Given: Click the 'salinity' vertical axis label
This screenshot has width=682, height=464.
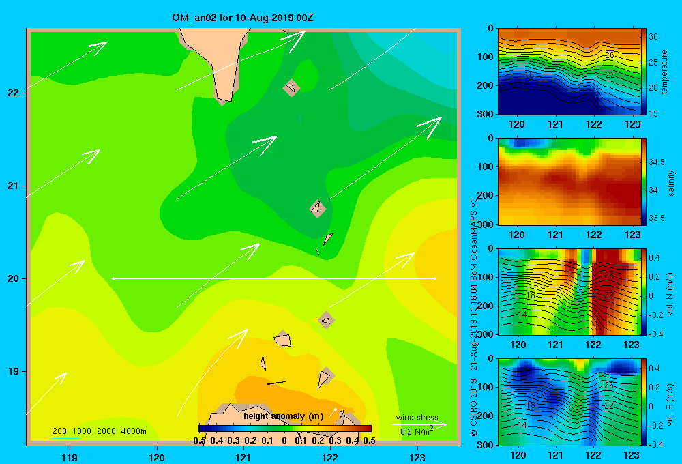Looking at the screenshot, I should pyautogui.click(x=671, y=183).
